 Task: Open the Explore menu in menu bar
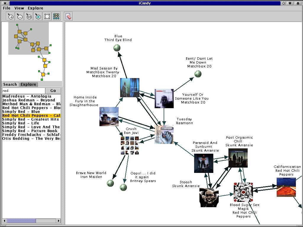click(35, 8)
